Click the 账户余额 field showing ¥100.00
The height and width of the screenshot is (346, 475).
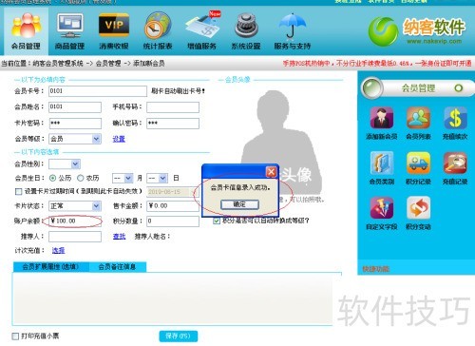(75, 221)
